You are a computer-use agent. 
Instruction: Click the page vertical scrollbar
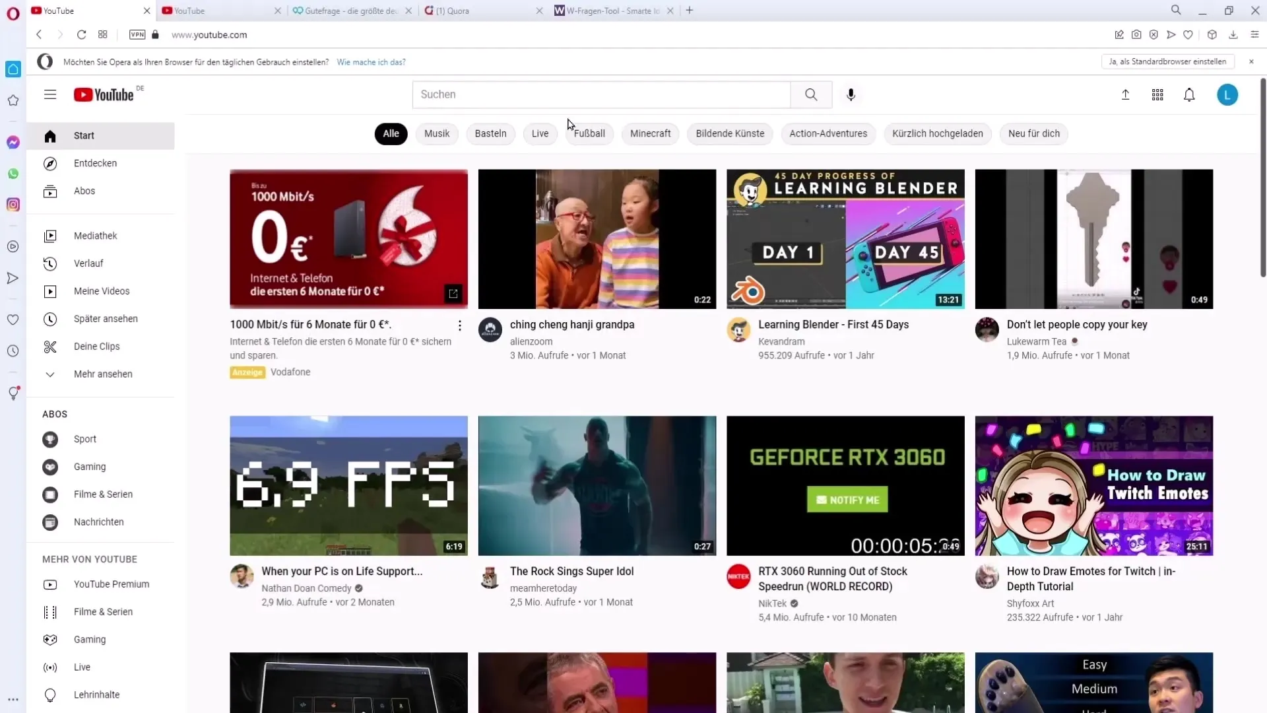coord(1262,178)
